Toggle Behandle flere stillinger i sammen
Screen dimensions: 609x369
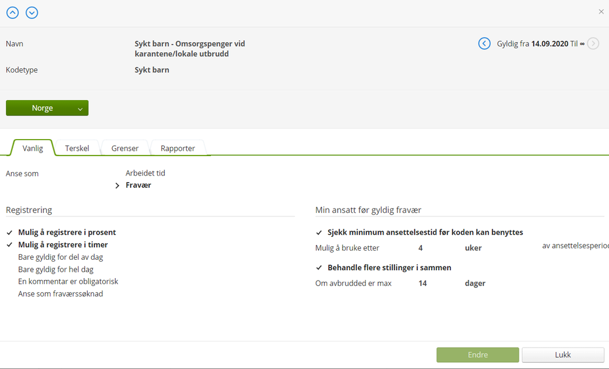(x=389, y=268)
